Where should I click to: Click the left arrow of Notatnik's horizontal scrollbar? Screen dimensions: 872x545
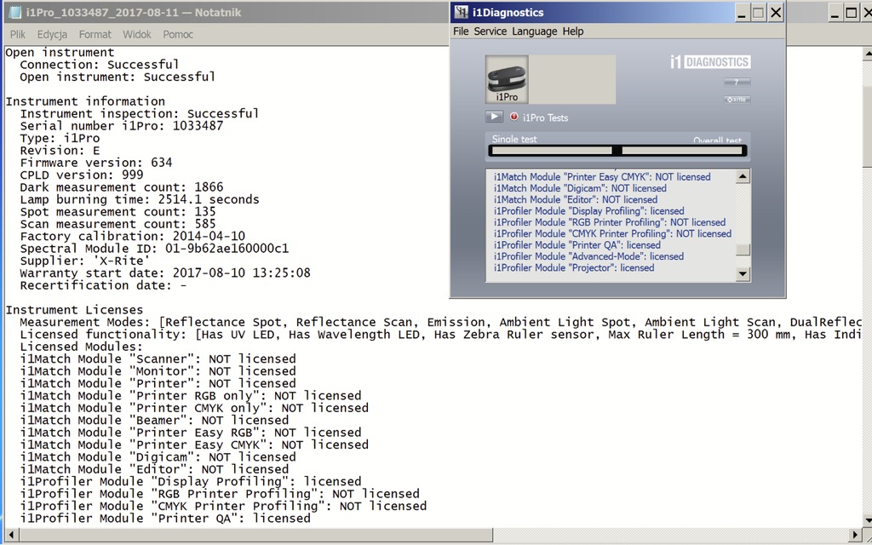10,535
